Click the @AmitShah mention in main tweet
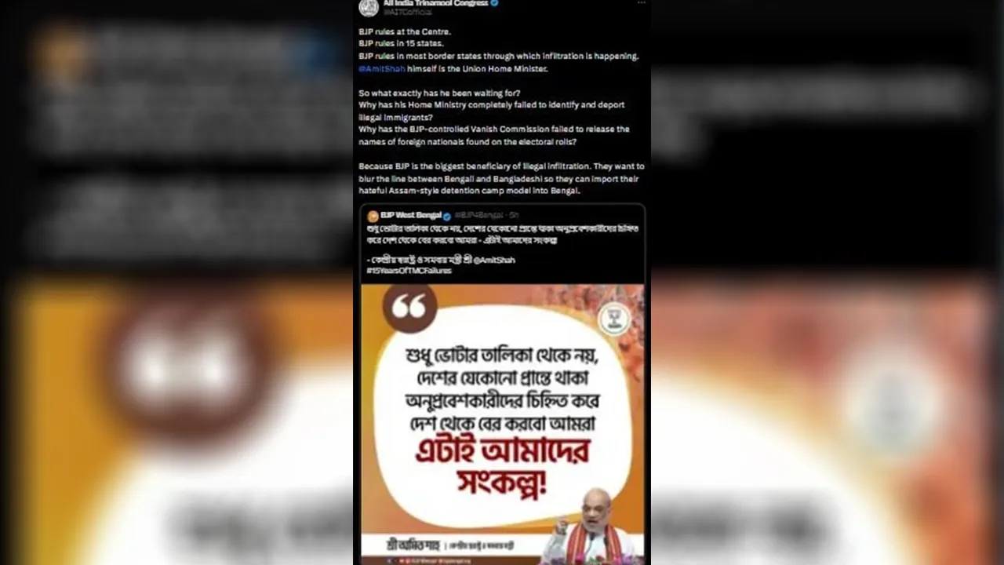The width and height of the screenshot is (1004, 565). click(381, 69)
